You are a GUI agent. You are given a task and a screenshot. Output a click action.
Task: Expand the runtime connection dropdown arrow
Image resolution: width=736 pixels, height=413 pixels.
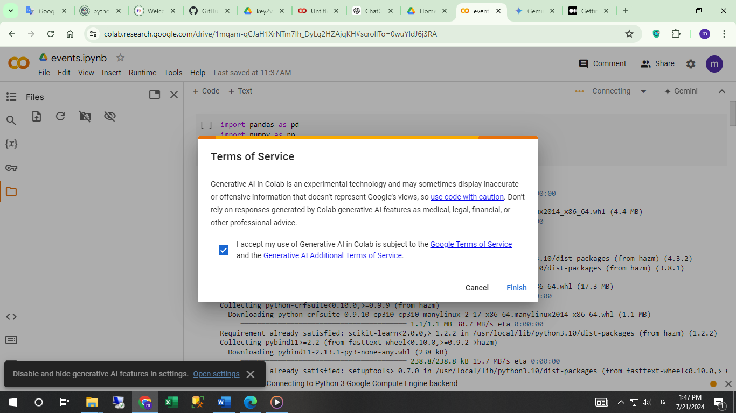[x=643, y=91]
